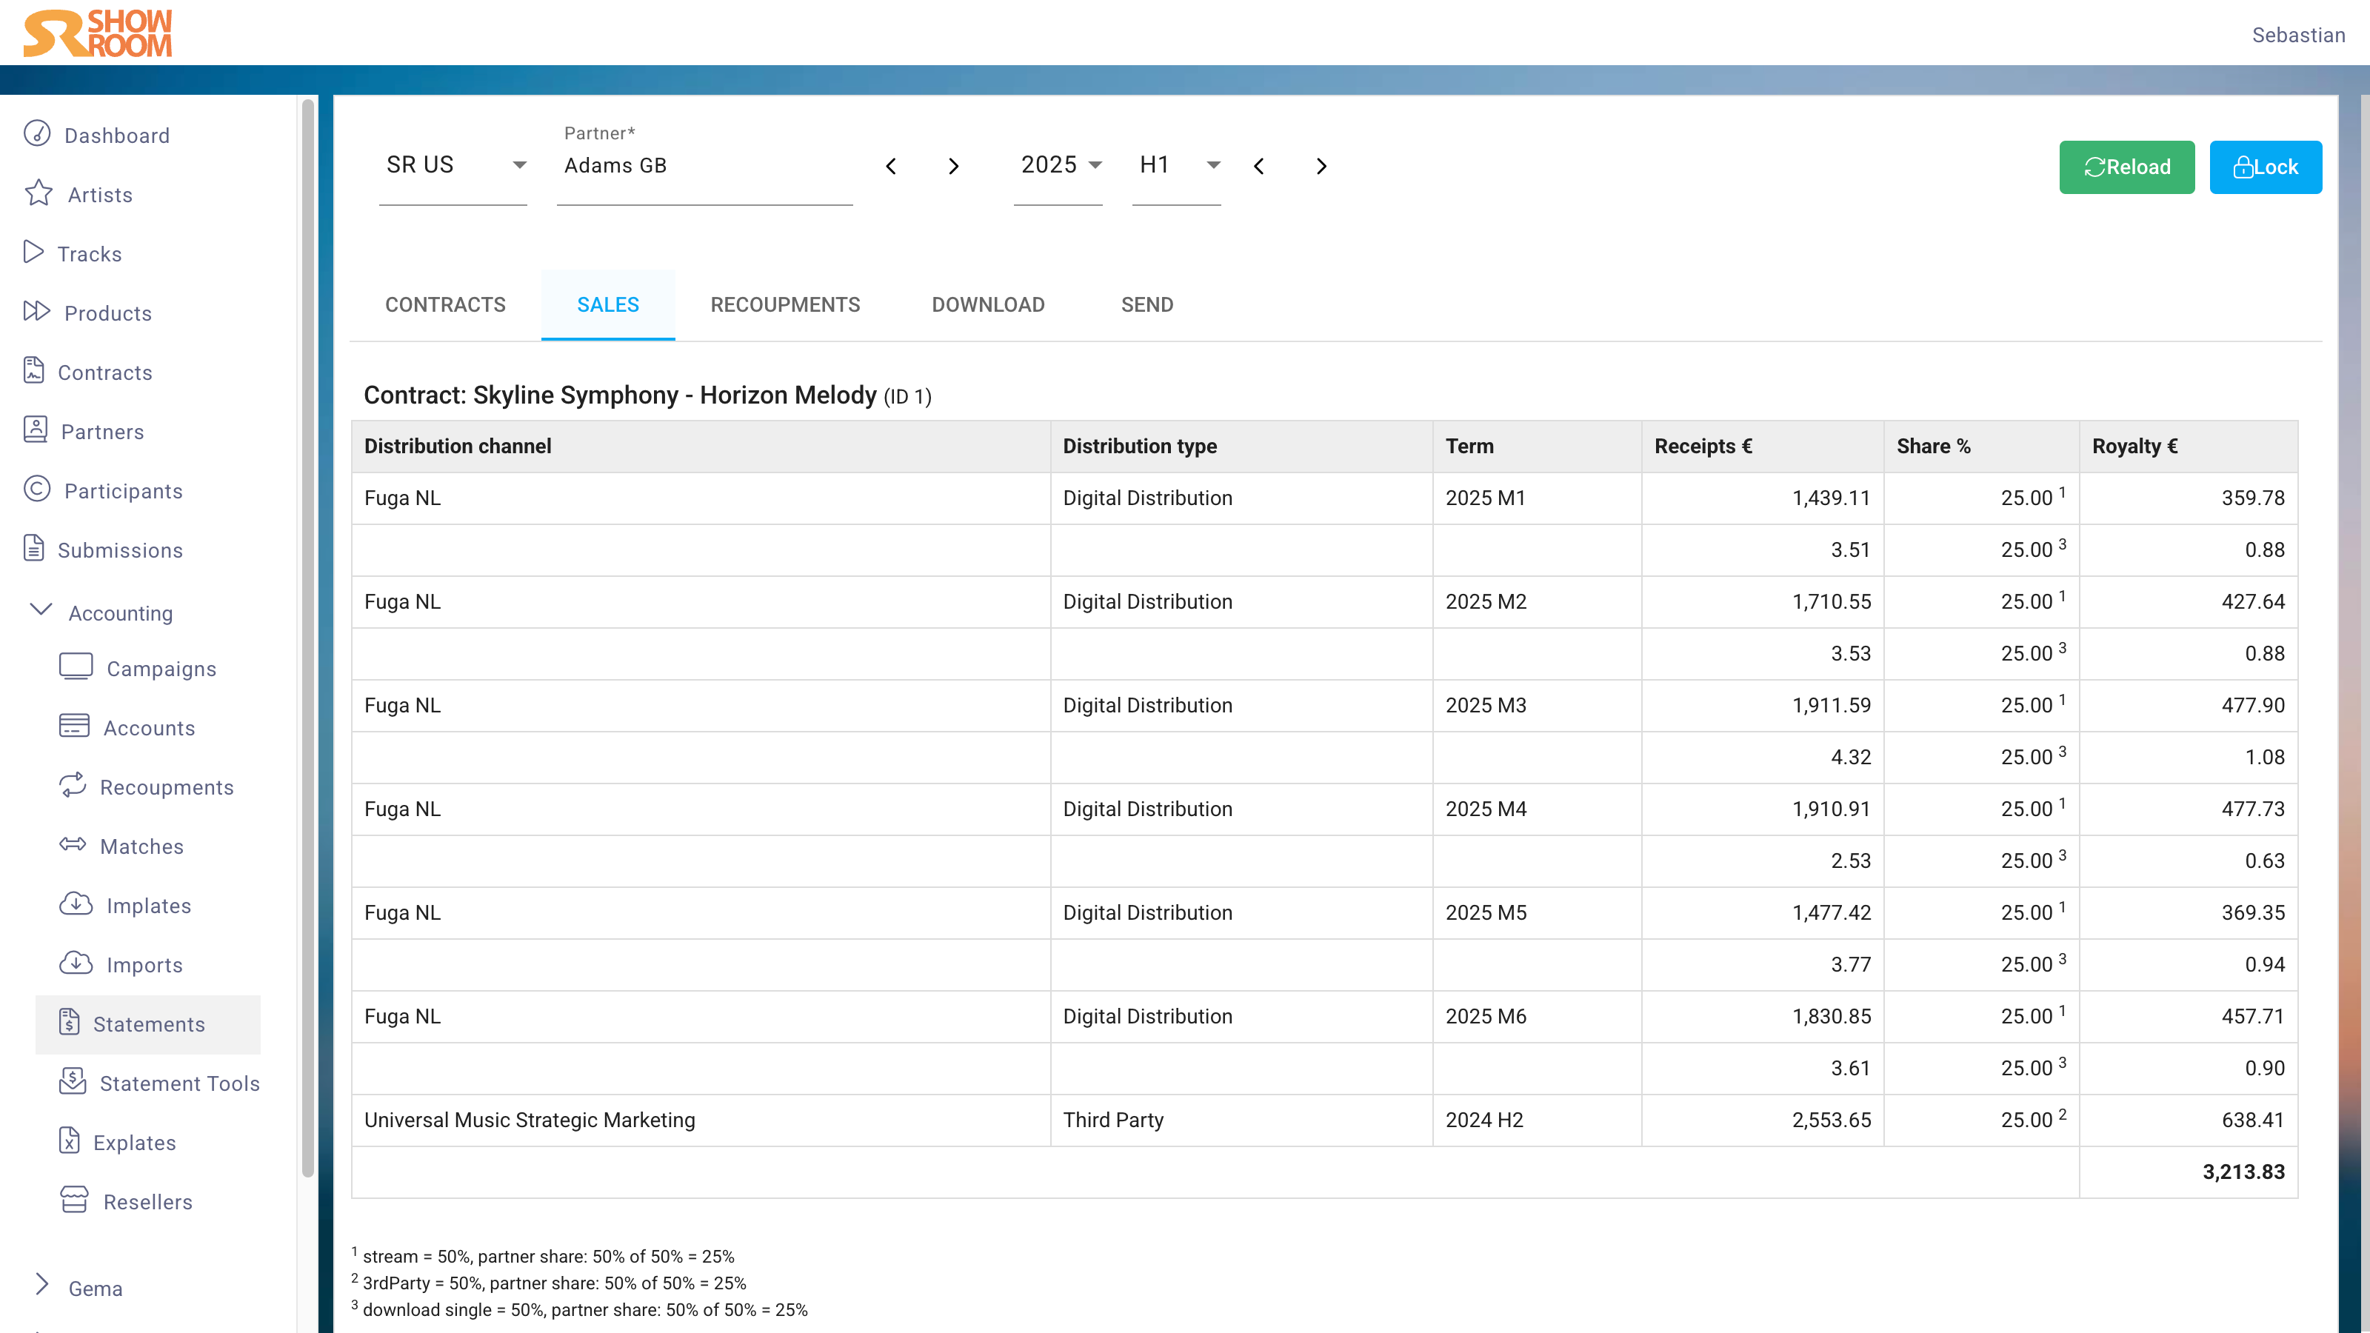Collapse the Accounting section
The image size is (2370, 1333).
point(41,611)
